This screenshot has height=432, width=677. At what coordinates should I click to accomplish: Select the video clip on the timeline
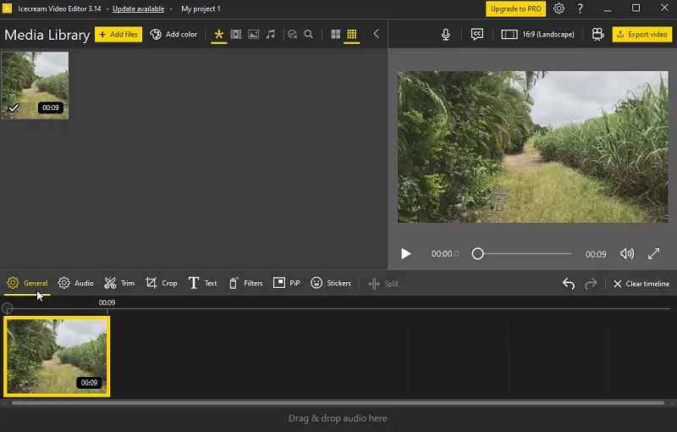coord(57,356)
